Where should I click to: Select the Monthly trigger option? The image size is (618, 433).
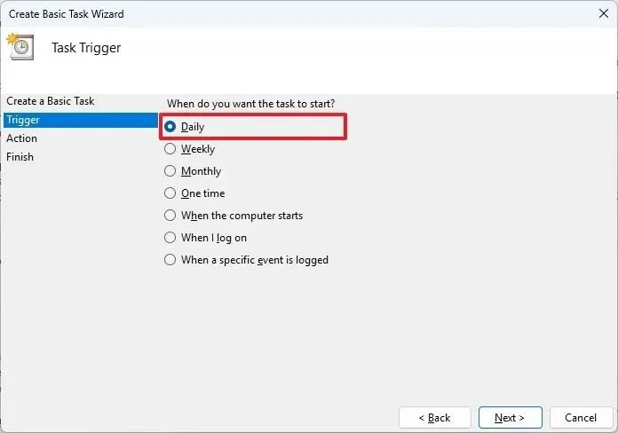[170, 170]
